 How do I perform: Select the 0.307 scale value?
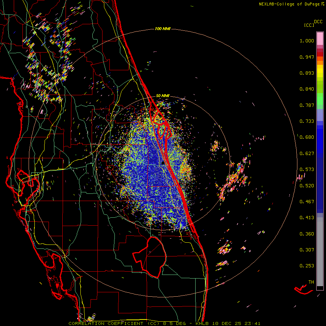point(307,250)
